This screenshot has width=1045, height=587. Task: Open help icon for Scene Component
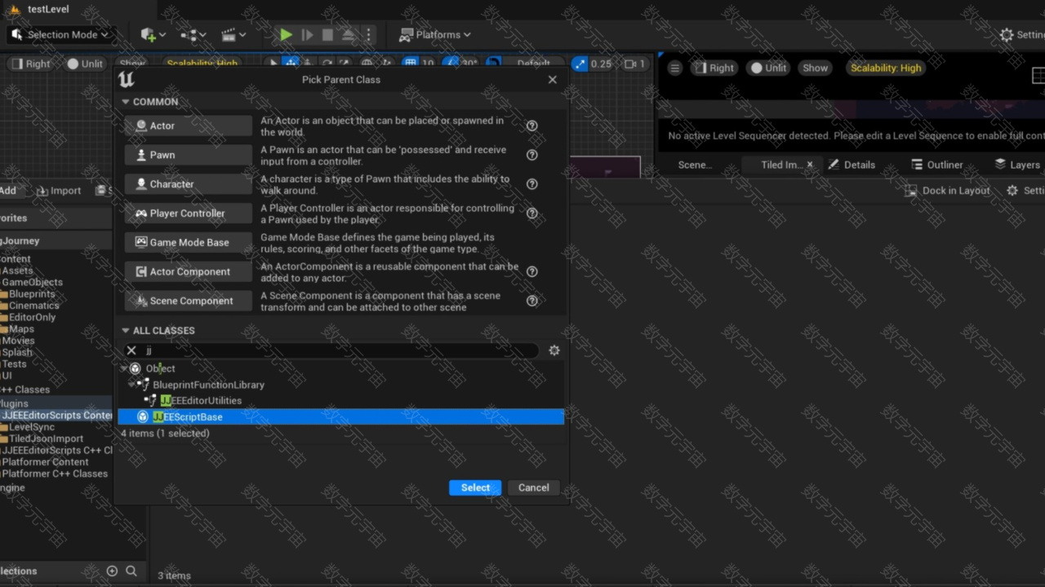point(531,301)
